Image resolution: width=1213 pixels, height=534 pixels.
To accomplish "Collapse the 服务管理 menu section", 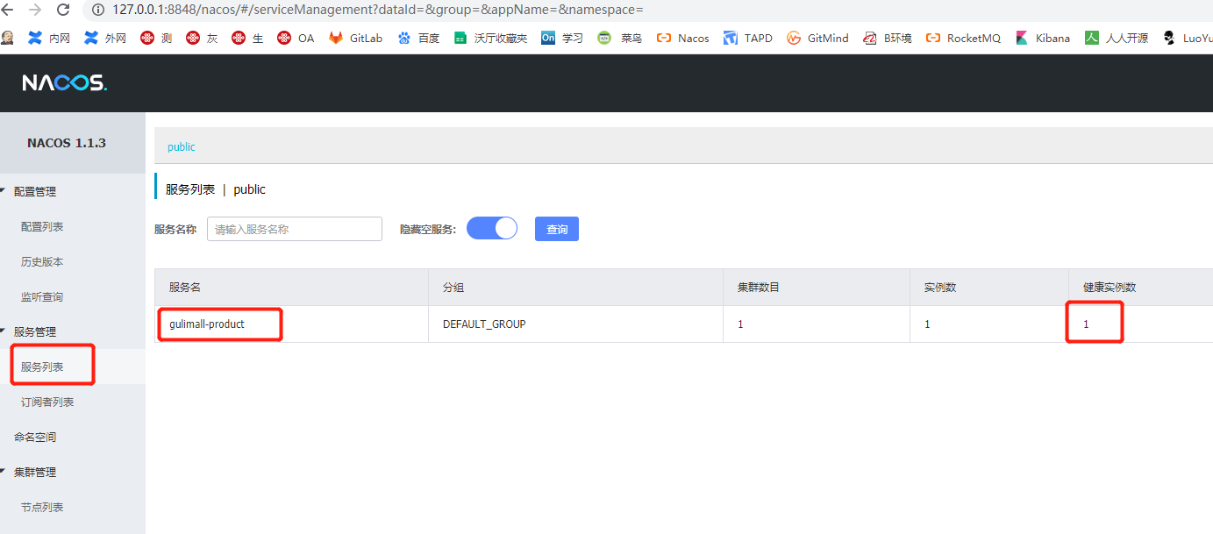I will tap(35, 331).
